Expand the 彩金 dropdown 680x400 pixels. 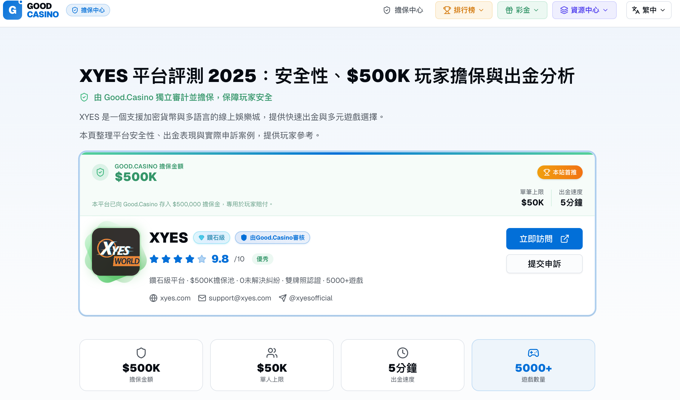[x=522, y=10]
